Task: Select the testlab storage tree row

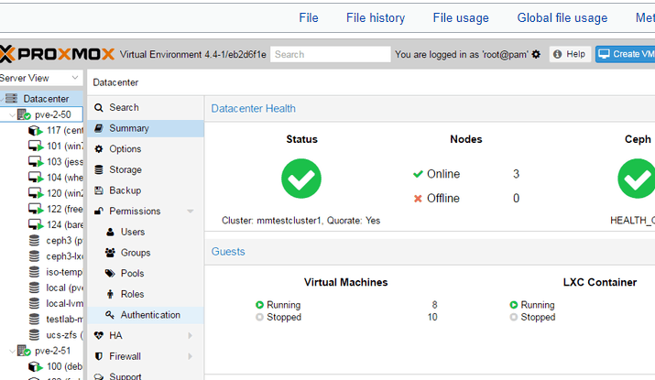Action: 42,319
